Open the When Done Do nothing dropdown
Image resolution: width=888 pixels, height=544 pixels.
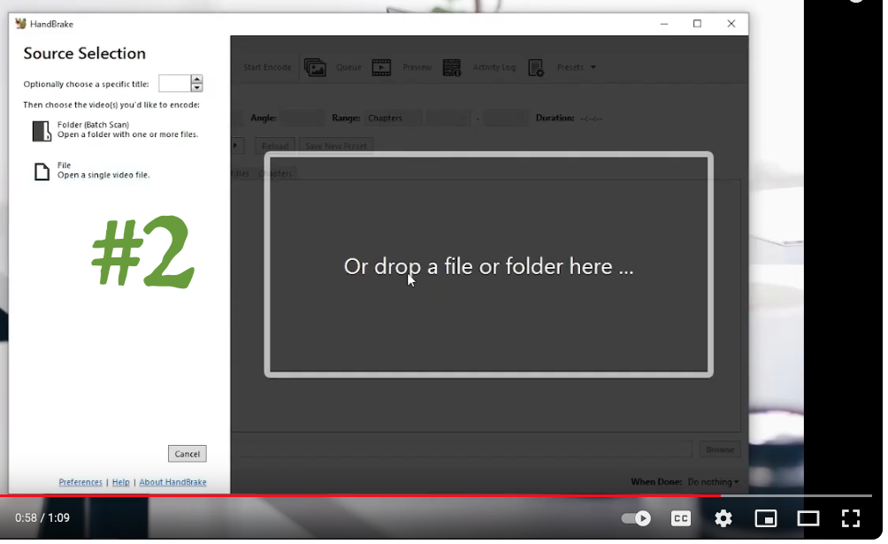point(713,482)
